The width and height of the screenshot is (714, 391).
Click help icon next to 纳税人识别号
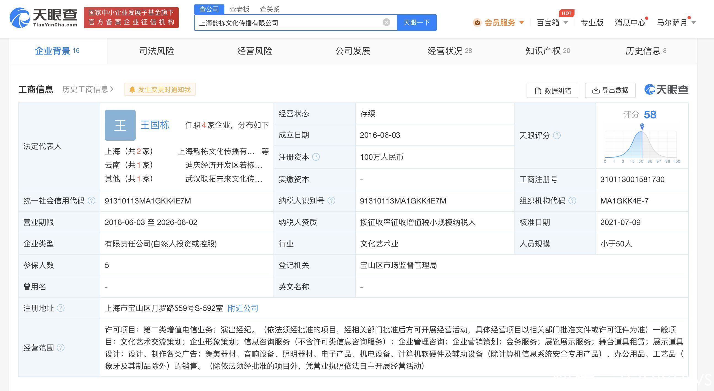coord(331,201)
